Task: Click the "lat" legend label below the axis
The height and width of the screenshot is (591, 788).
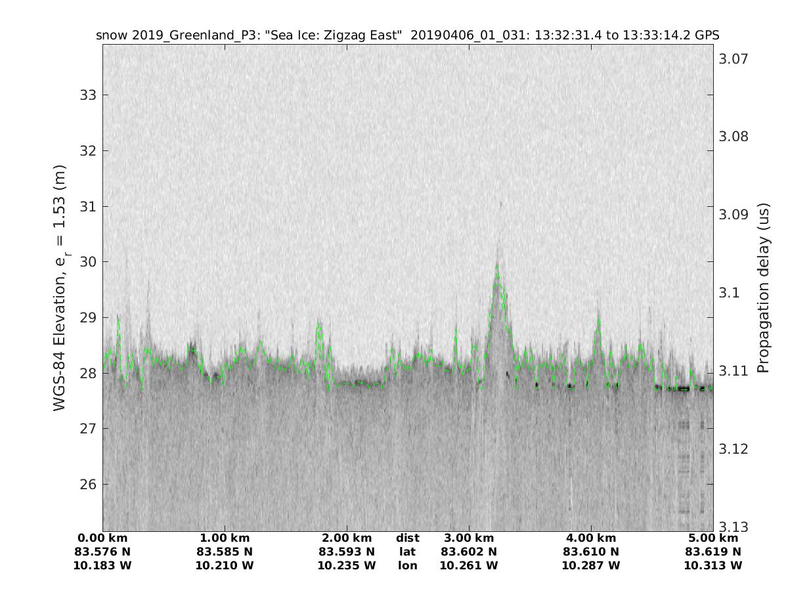Action: coord(407,552)
